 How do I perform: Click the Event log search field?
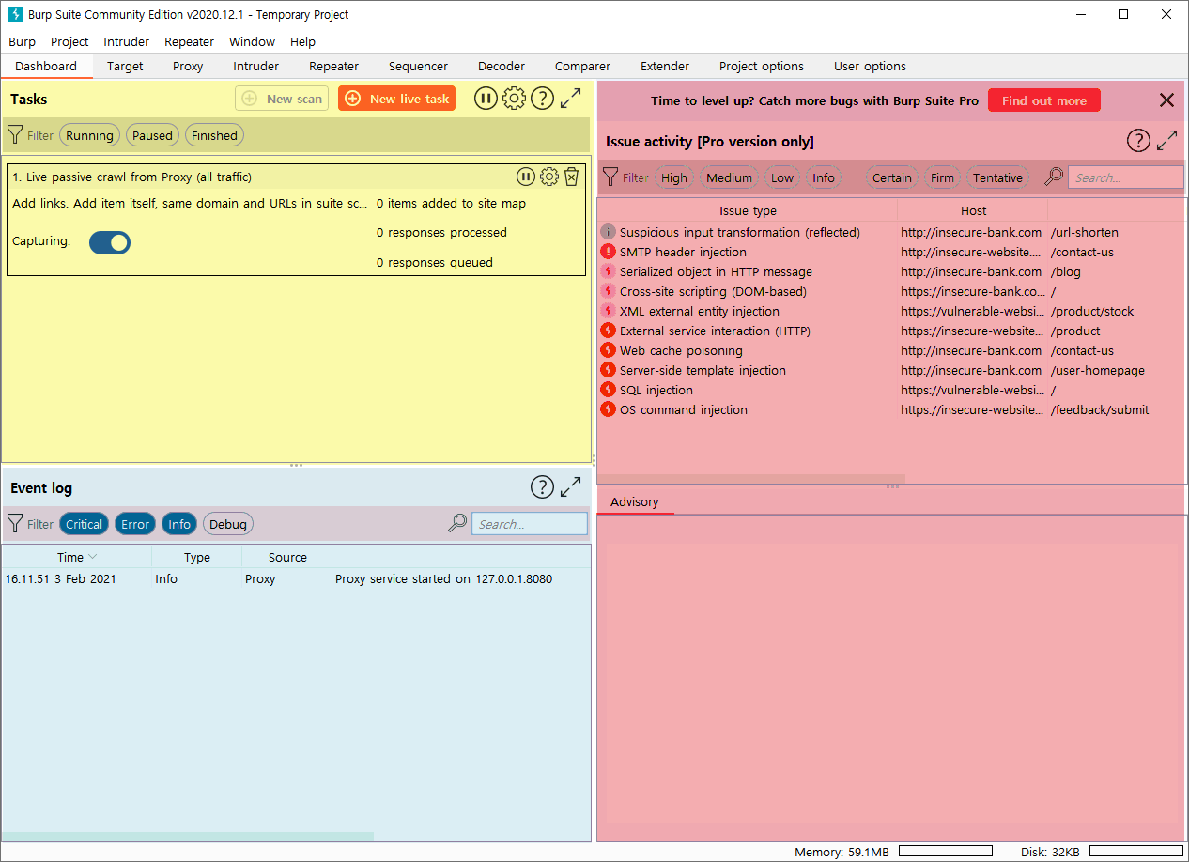(x=530, y=524)
